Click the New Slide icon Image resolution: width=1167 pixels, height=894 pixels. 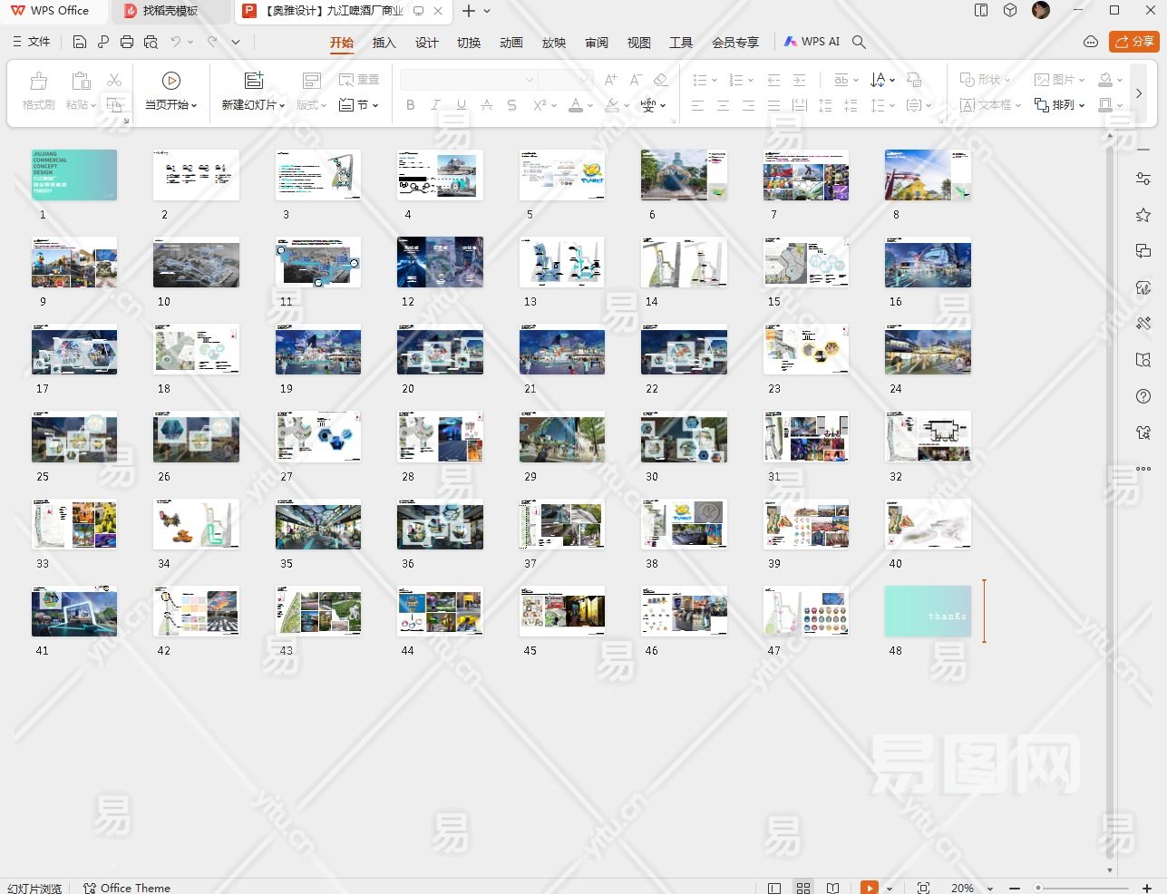(254, 81)
